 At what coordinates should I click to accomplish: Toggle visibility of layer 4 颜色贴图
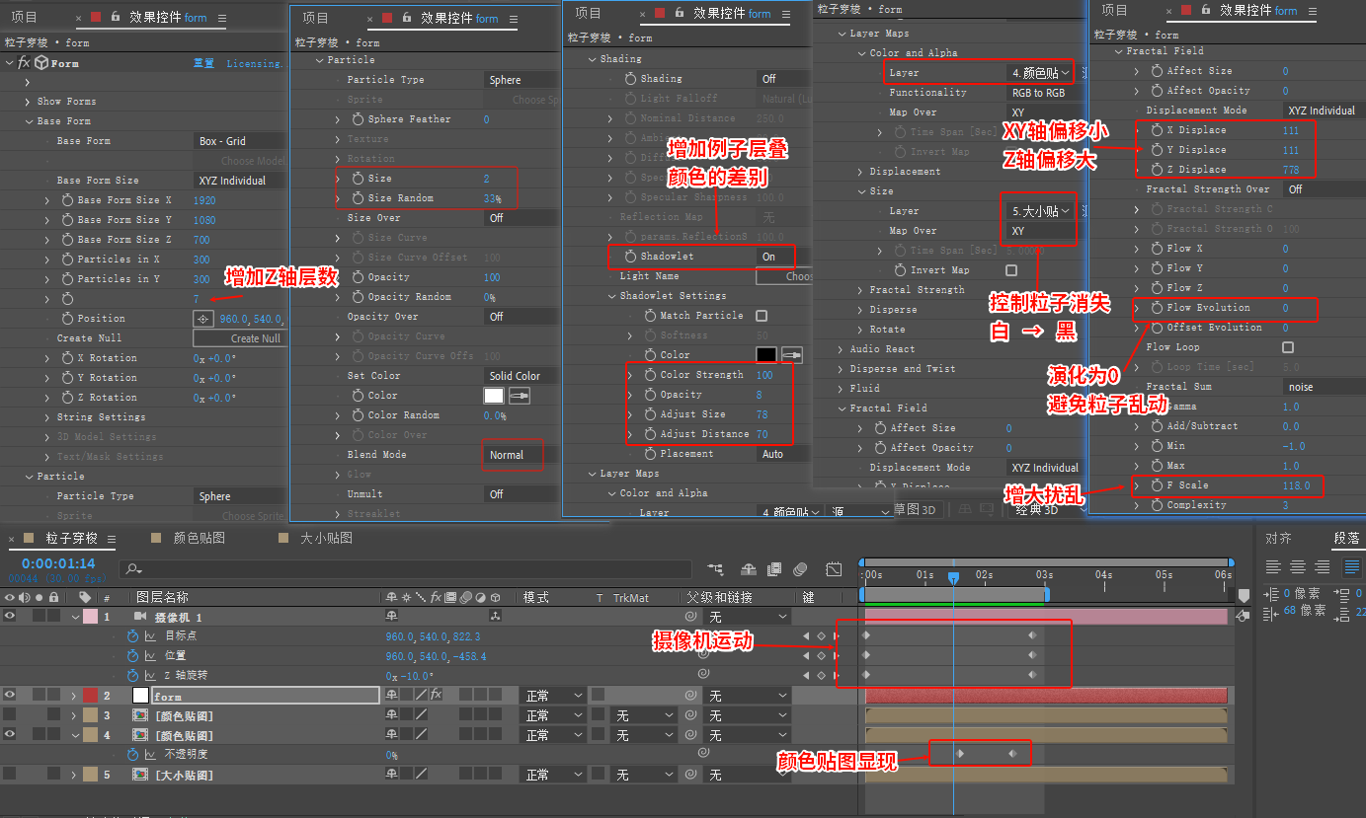10,735
